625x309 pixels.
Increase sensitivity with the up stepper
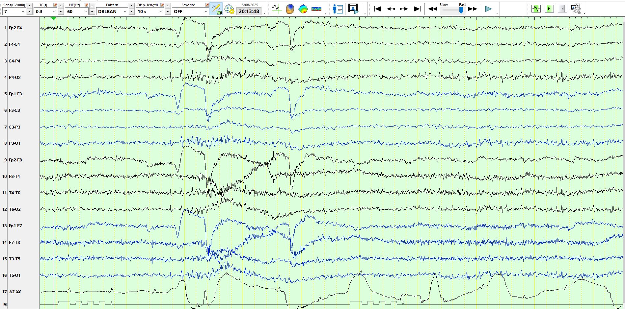(x=30, y=6)
